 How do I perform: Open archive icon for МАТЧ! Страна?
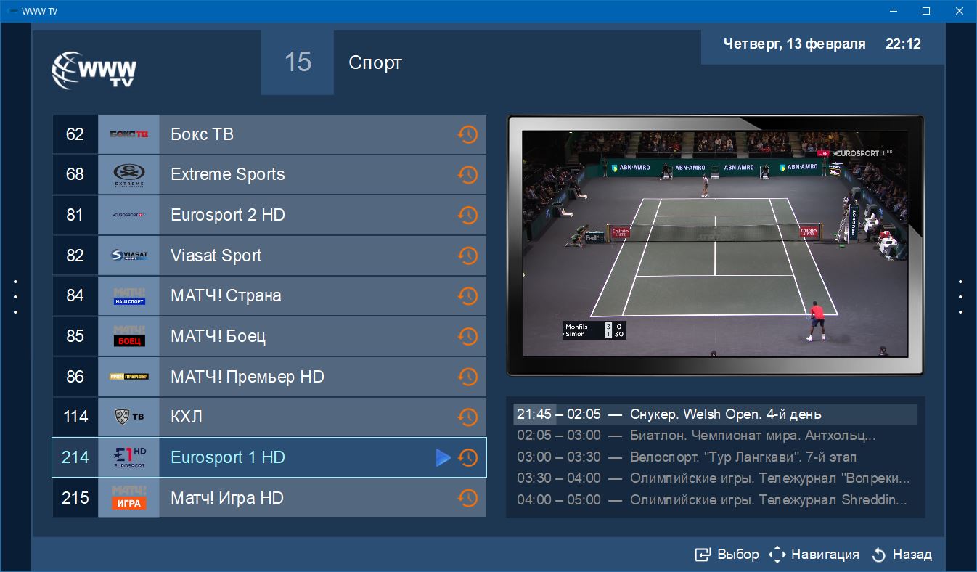point(468,296)
